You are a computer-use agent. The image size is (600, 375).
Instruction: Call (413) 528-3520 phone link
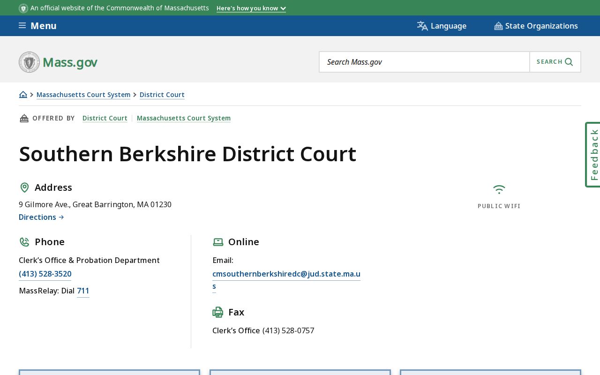[x=45, y=274]
